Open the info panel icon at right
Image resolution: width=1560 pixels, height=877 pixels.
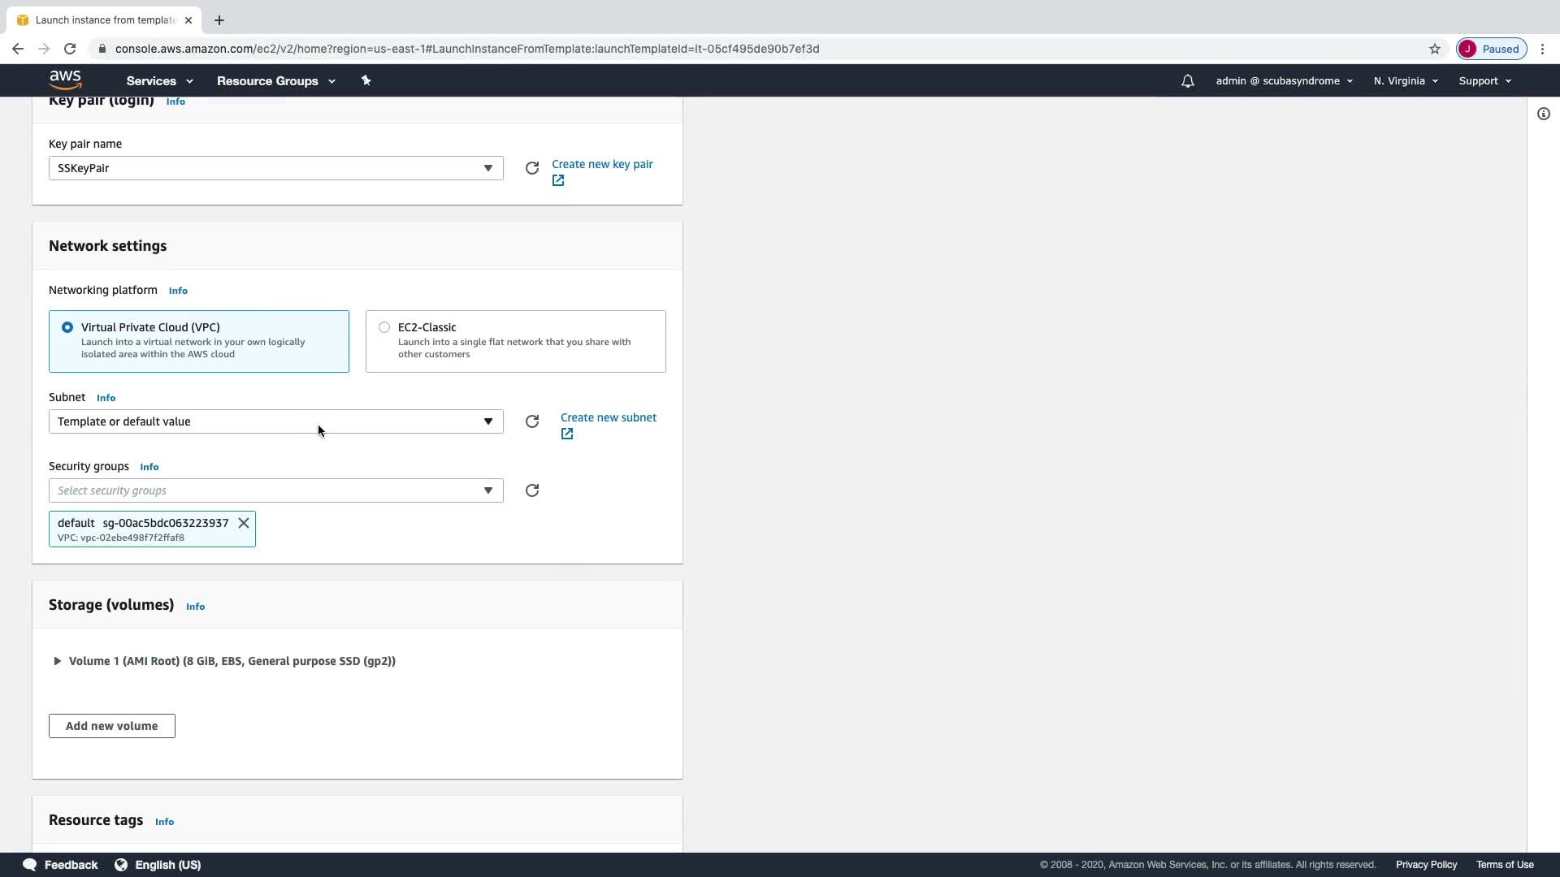[1543, 114]
